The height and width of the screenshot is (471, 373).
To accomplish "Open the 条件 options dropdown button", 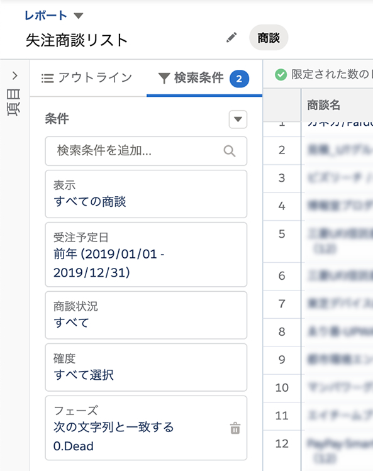I will tap(238, 119).
